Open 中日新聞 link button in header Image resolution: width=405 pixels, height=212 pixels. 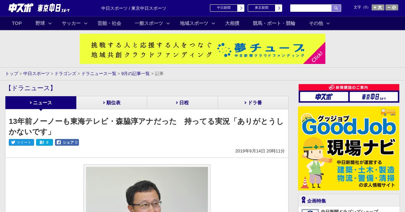(x=223, y=8)
